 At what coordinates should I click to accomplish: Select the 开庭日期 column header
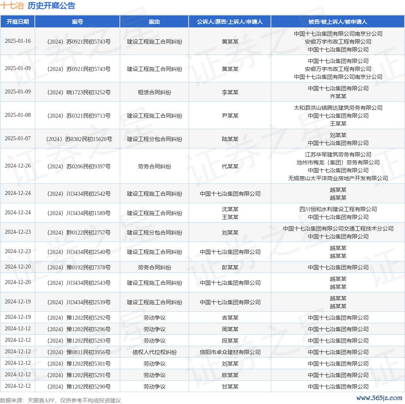tap(17, 22)
